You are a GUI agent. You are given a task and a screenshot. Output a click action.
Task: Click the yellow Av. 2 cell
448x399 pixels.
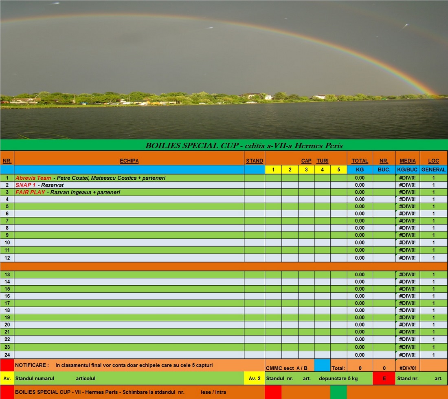(x=254, y=379)
